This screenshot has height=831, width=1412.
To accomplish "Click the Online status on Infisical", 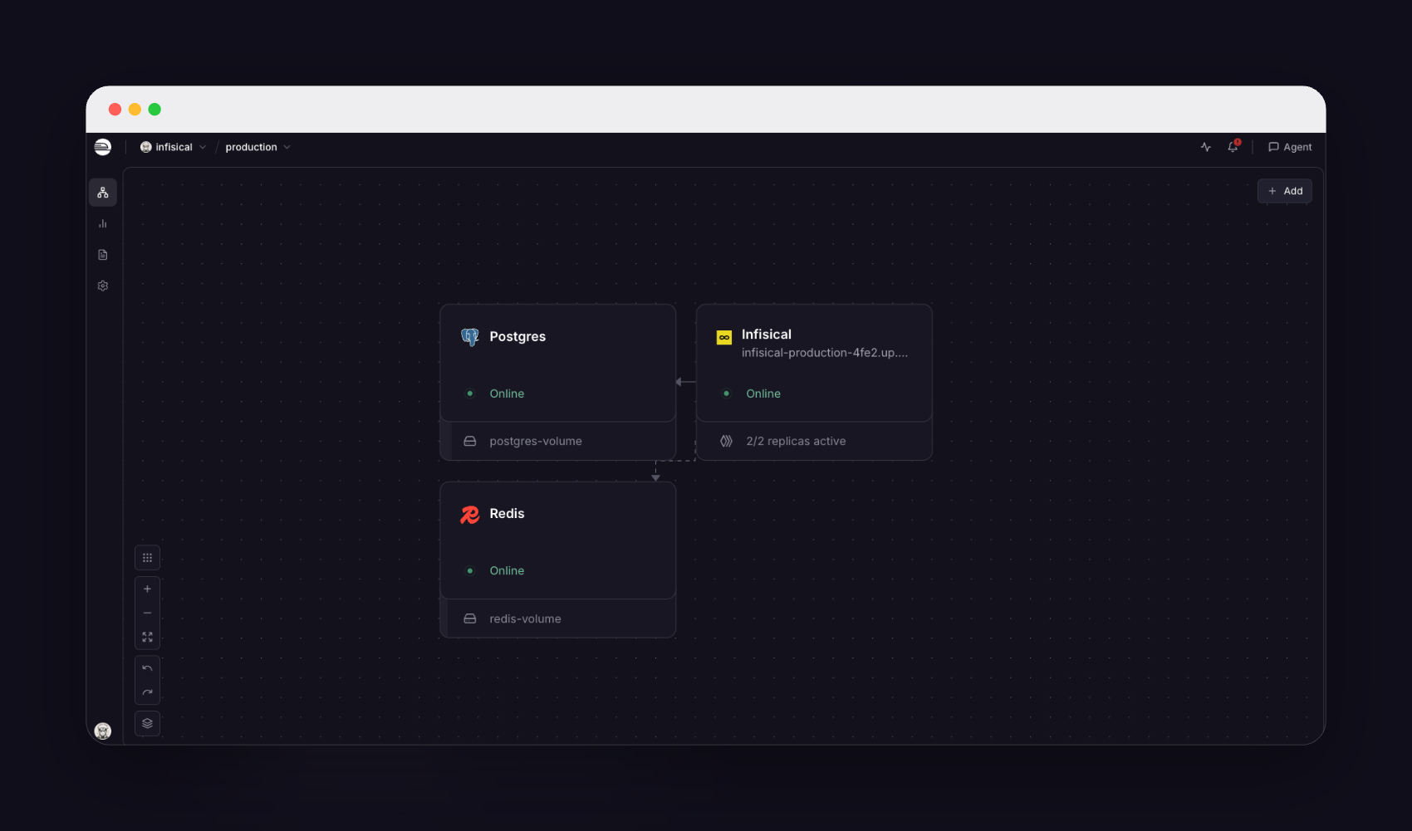I will (x=763, y=394).
